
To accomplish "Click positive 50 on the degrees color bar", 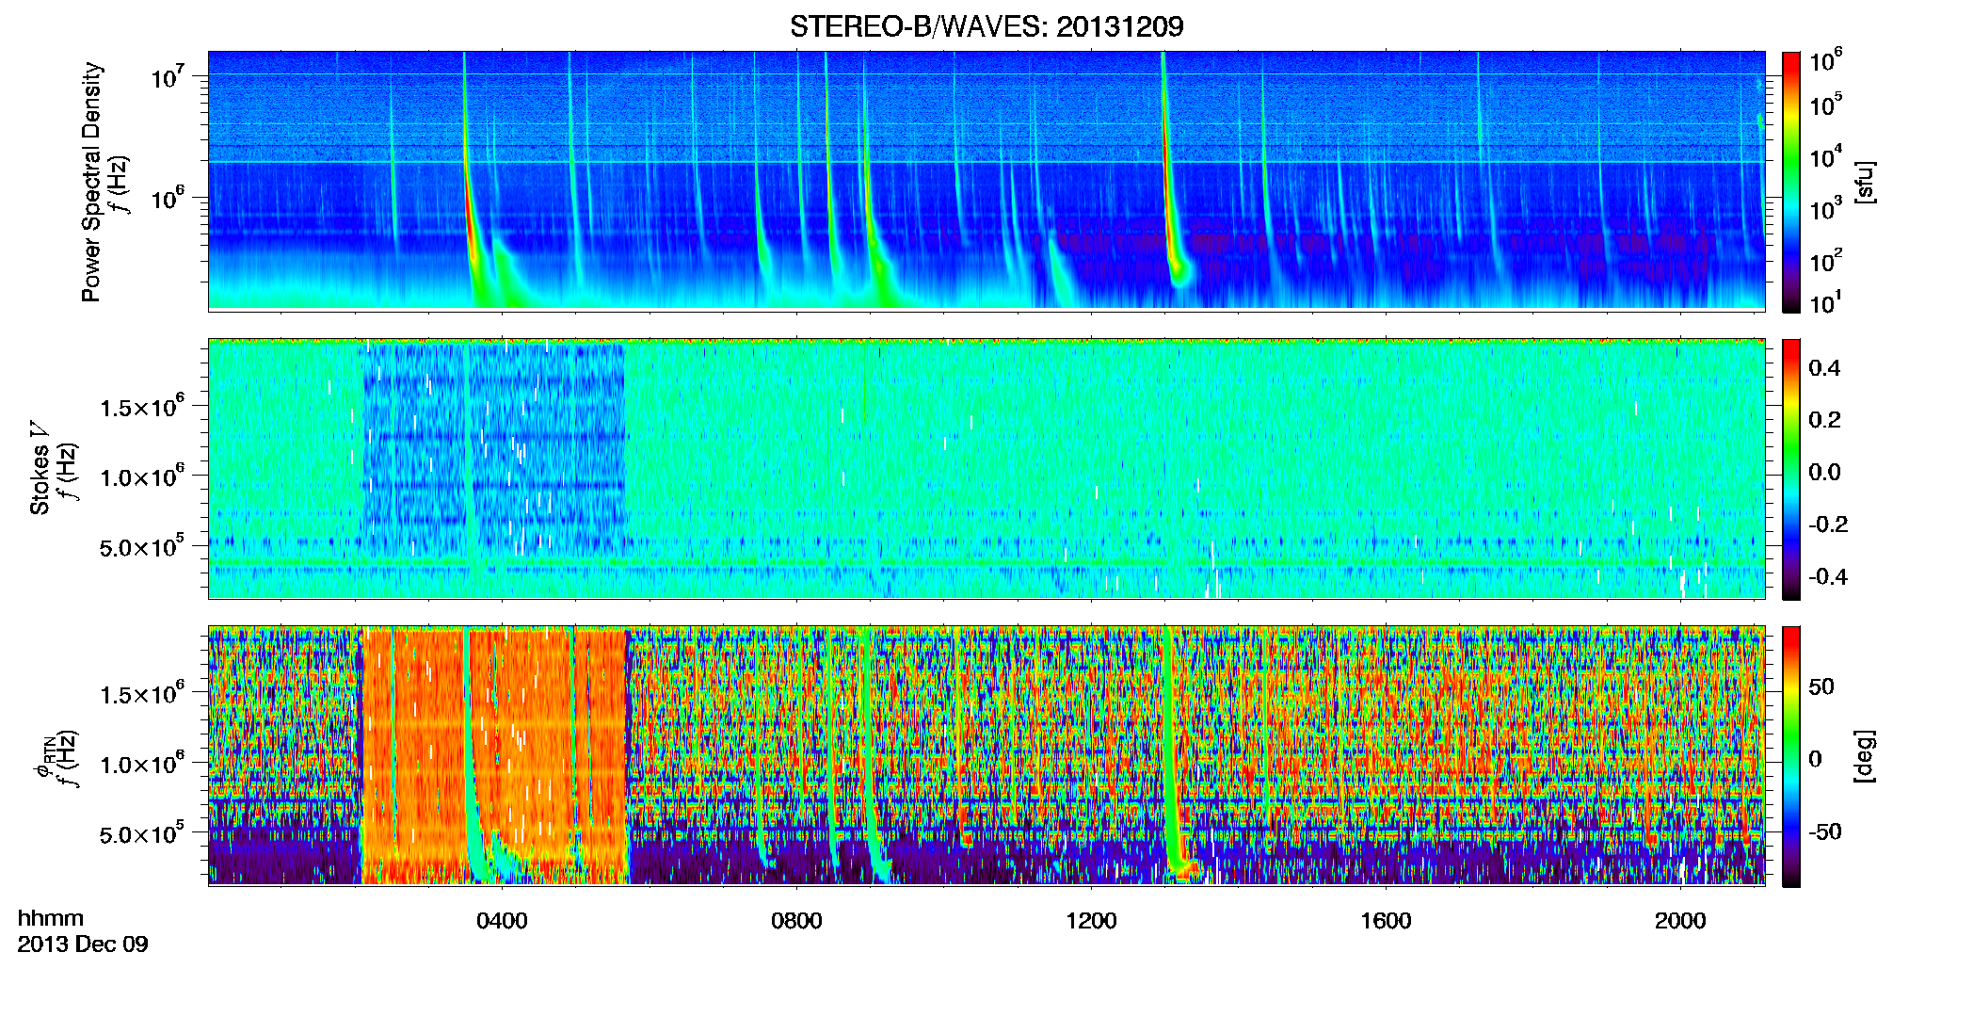I will coord(1821,686).
